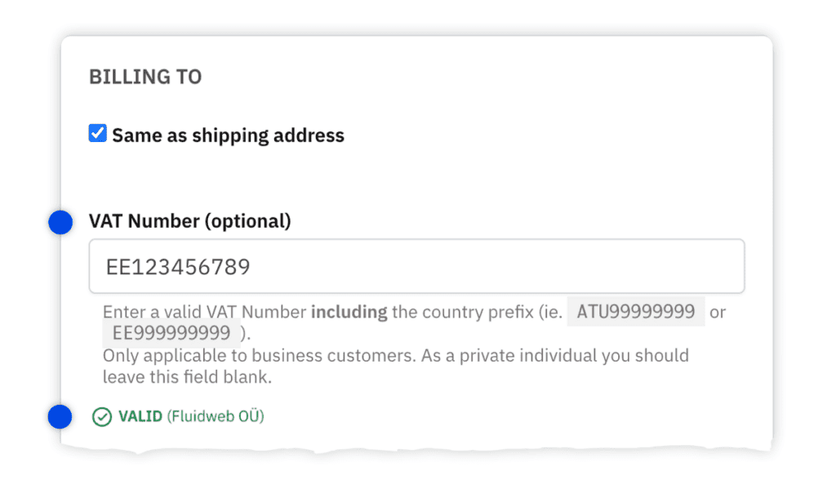
Task: Click the gray ATU99999999 highlighted text
Action: click(635, 311)
